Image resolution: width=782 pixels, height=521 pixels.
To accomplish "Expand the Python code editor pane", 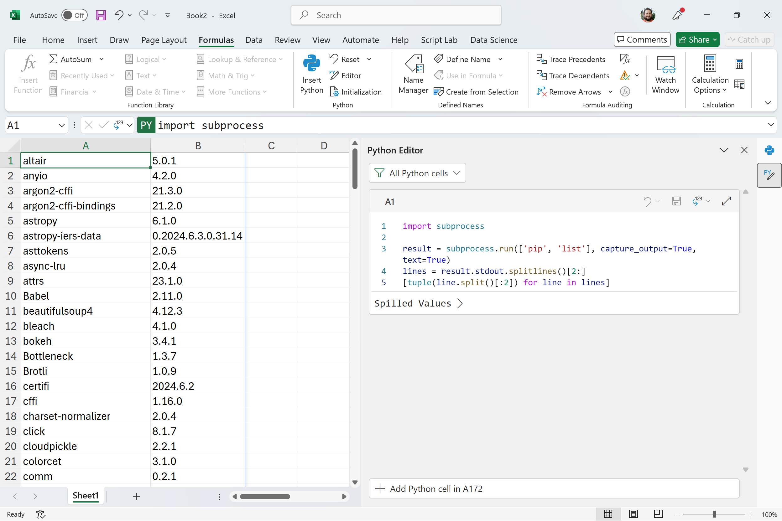I will tap(726, 201).
